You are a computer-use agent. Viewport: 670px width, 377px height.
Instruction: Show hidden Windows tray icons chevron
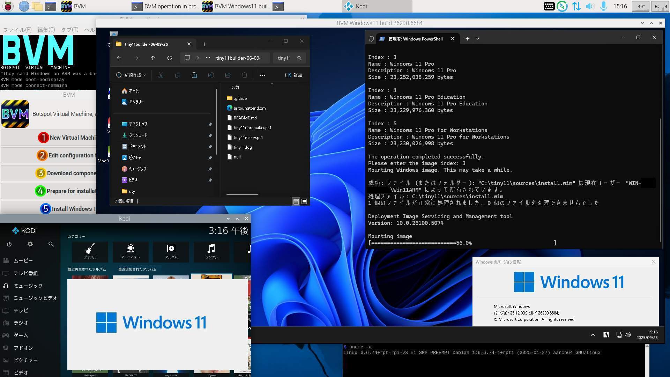pos(593,335)
